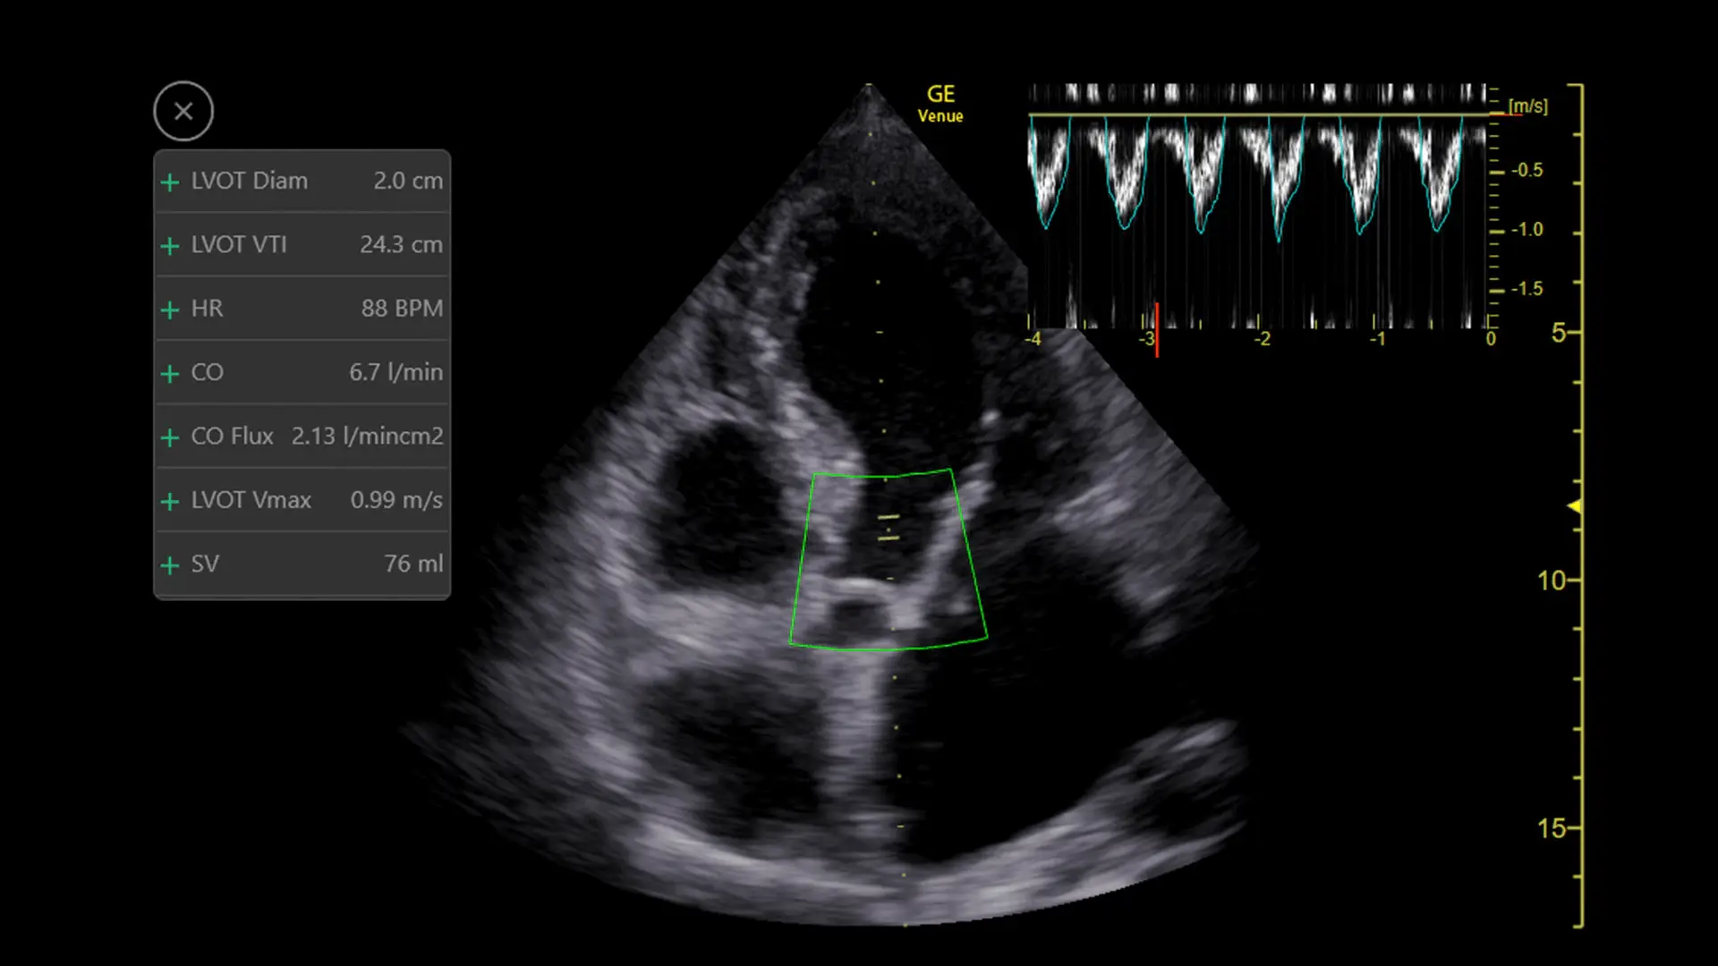
Task: Click the plus icon beside LVOT Vmax
Action: pos(170,502)
